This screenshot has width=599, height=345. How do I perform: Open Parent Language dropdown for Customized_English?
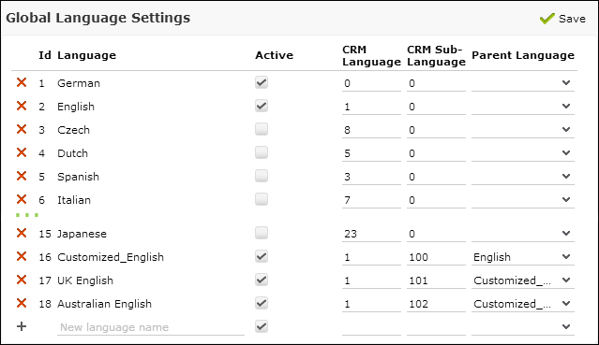pos(522,257)
